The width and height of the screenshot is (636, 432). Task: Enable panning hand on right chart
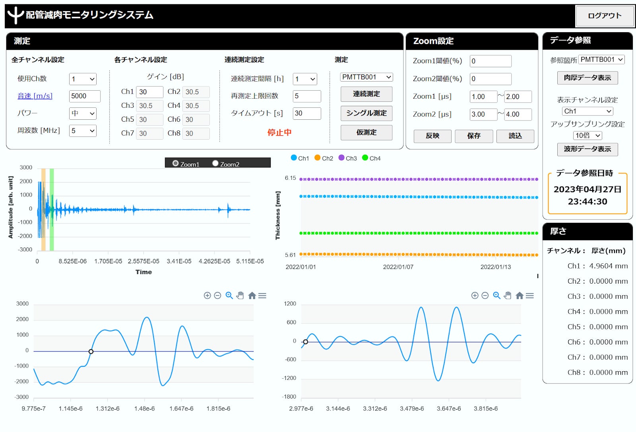(508, 296)
